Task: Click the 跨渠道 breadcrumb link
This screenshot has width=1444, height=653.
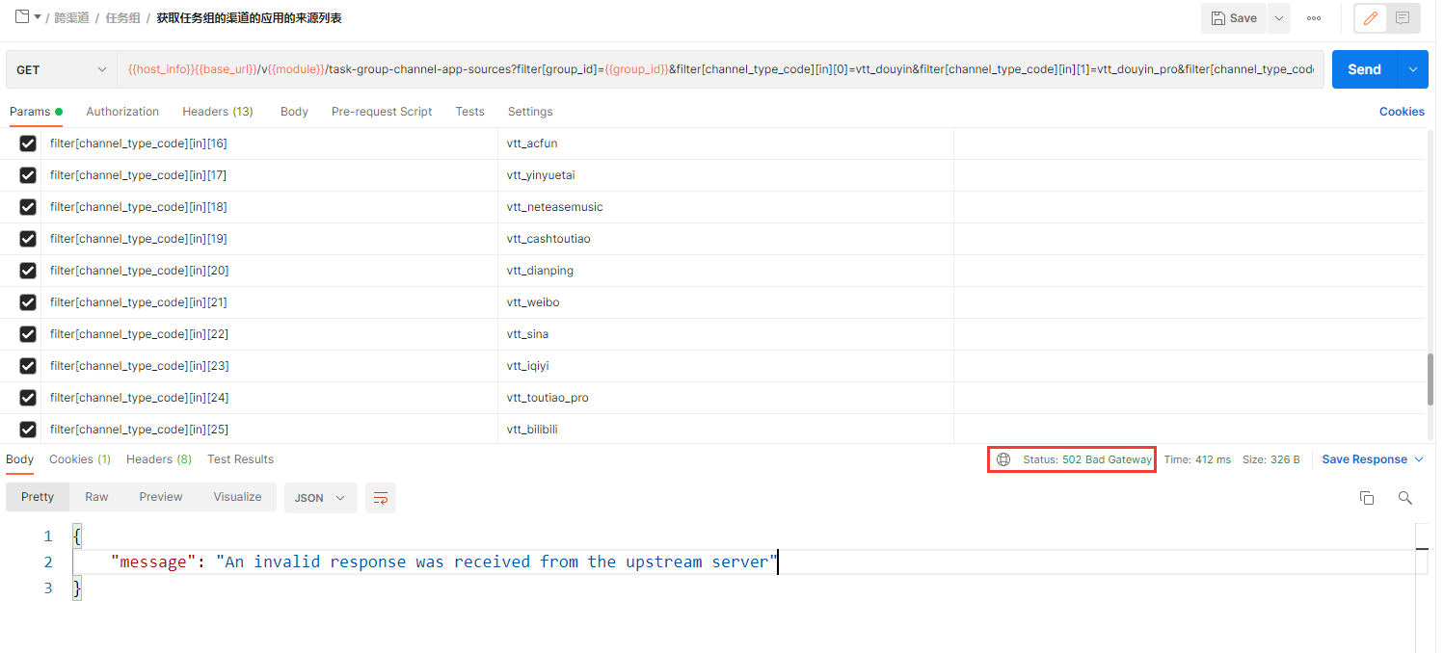Action: pyautogui.click(x=71, y=18)
